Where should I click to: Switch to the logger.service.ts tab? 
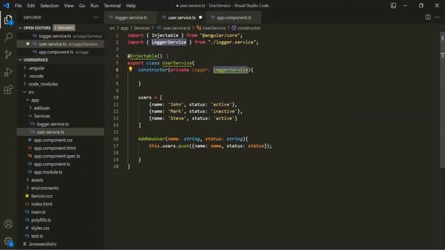coord(131,17)
